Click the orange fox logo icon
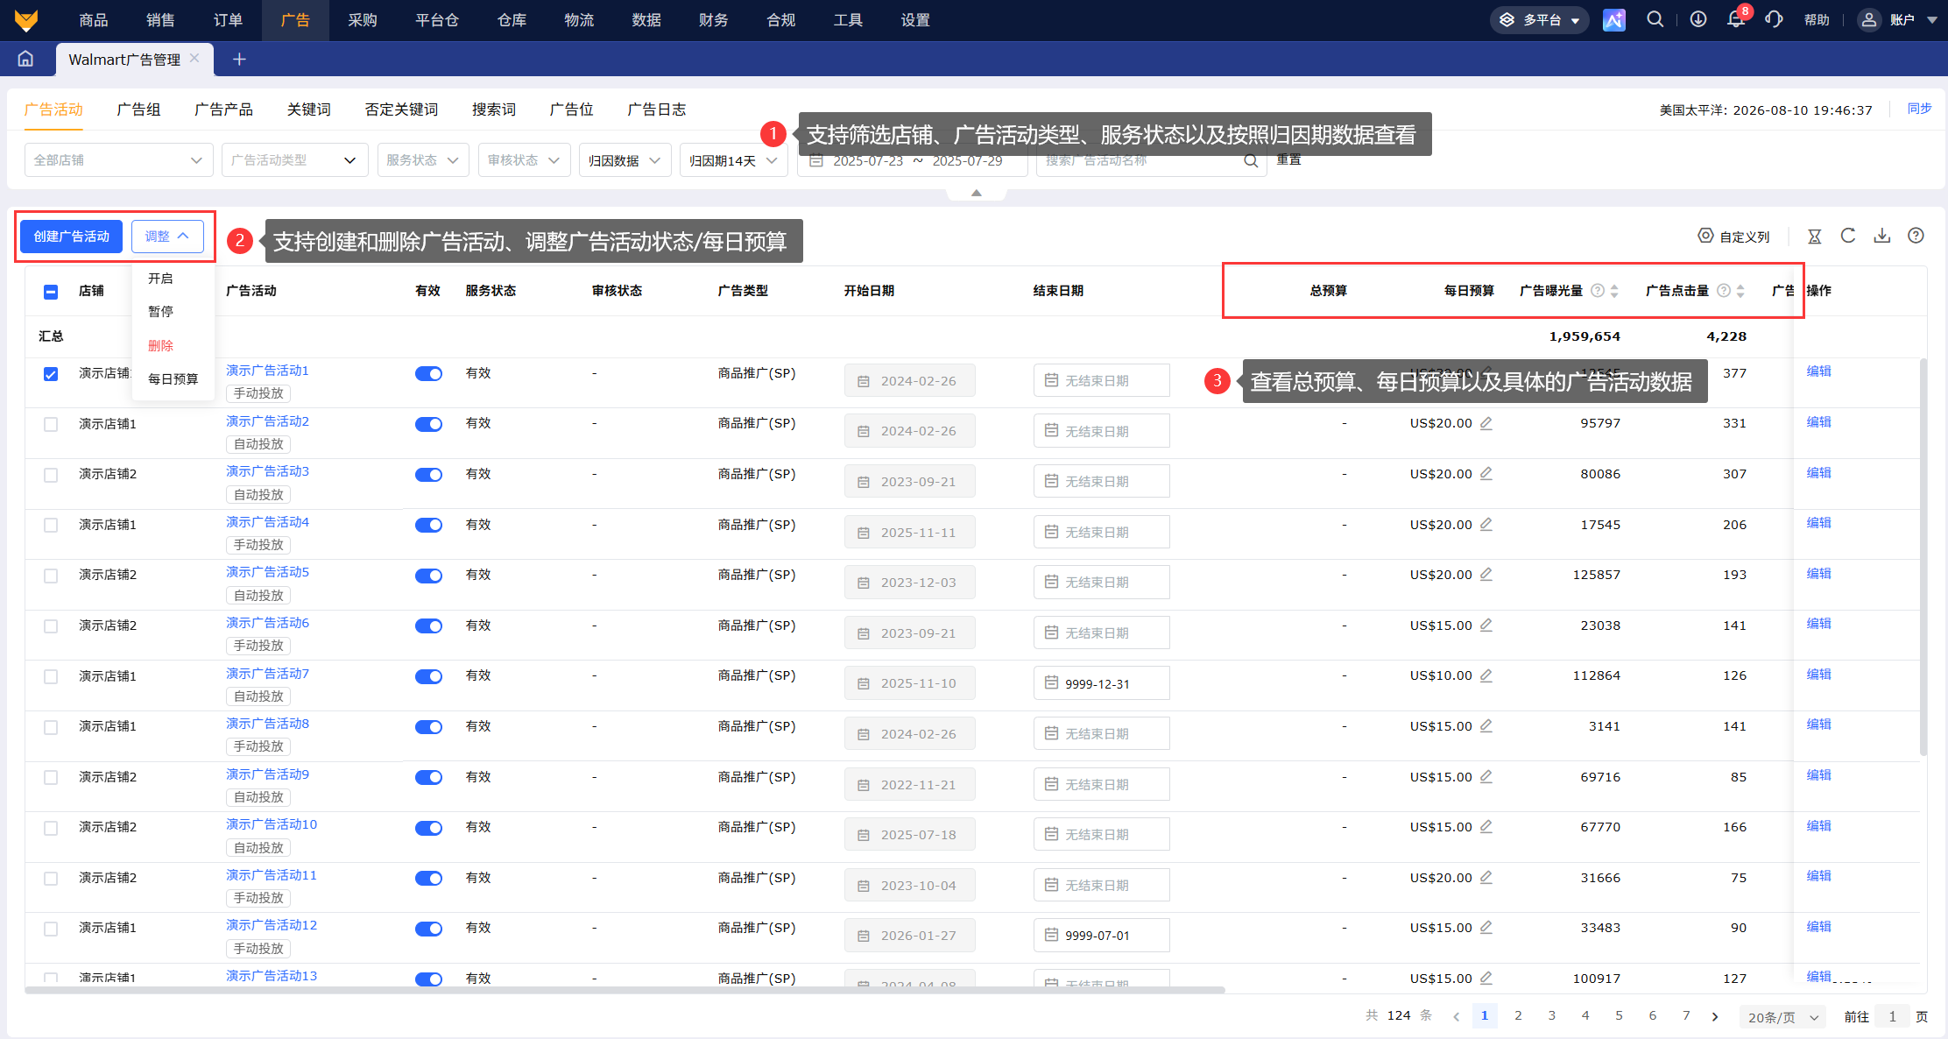Screen dimensions: 1948x1039 point(26,19)
